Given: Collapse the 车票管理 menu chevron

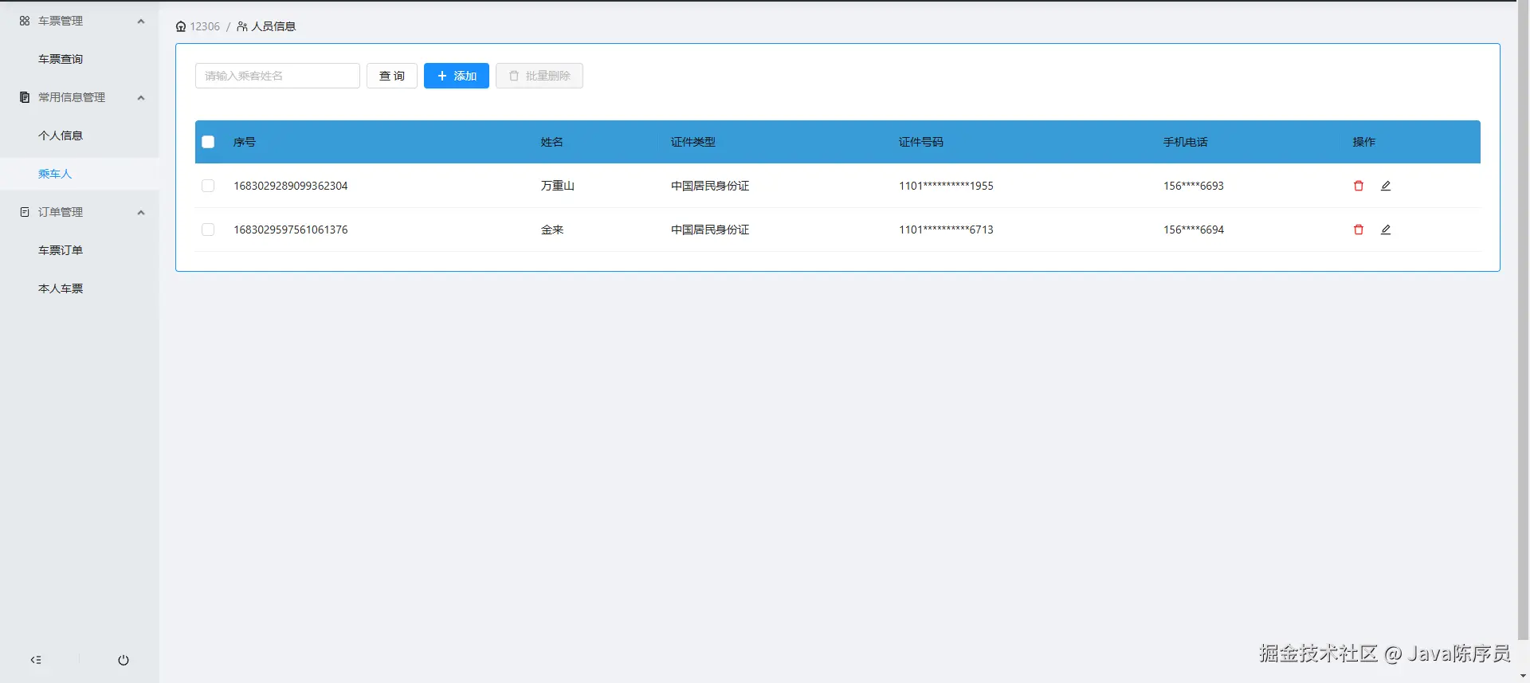Looking at the screenshot, I should coord(141,21).
